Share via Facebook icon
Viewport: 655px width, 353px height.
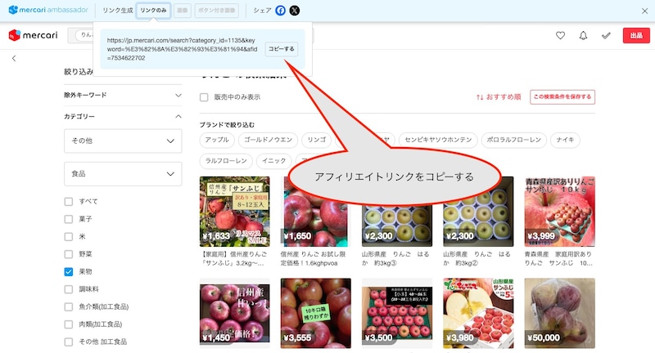280,11
